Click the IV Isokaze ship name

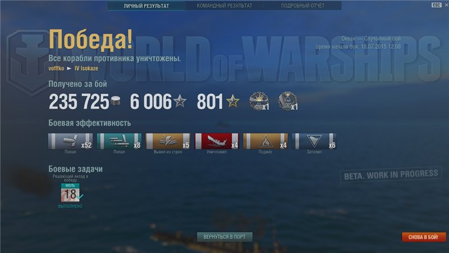[x=86, y=68]
